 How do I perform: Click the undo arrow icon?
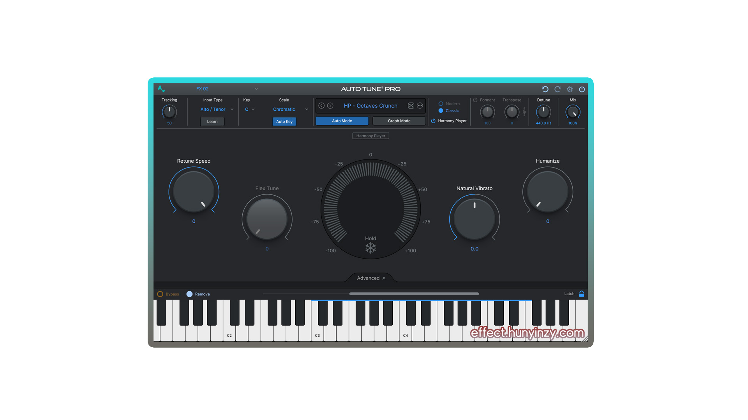[x=545, y=89]
